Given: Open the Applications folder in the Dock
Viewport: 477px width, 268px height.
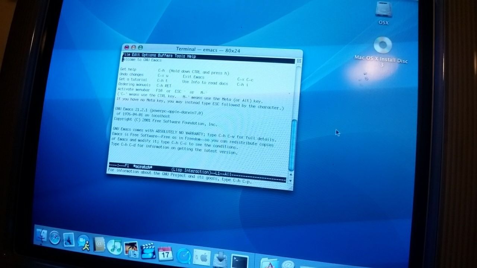Looking at the screenshot, I should click(x=269, y=264).
